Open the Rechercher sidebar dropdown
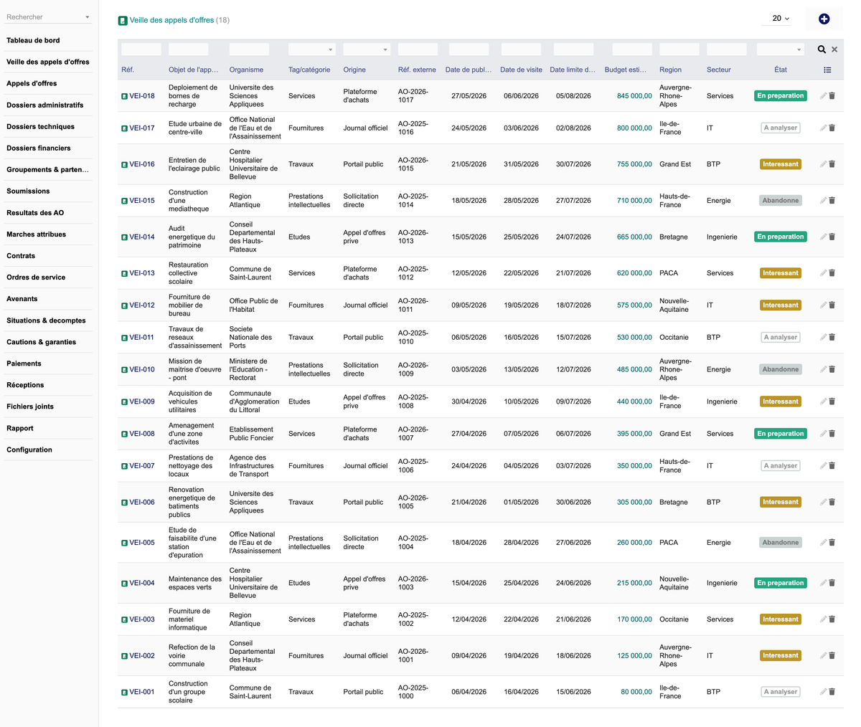The width and height of the screenshot is (861, 727). coord(48,16)
